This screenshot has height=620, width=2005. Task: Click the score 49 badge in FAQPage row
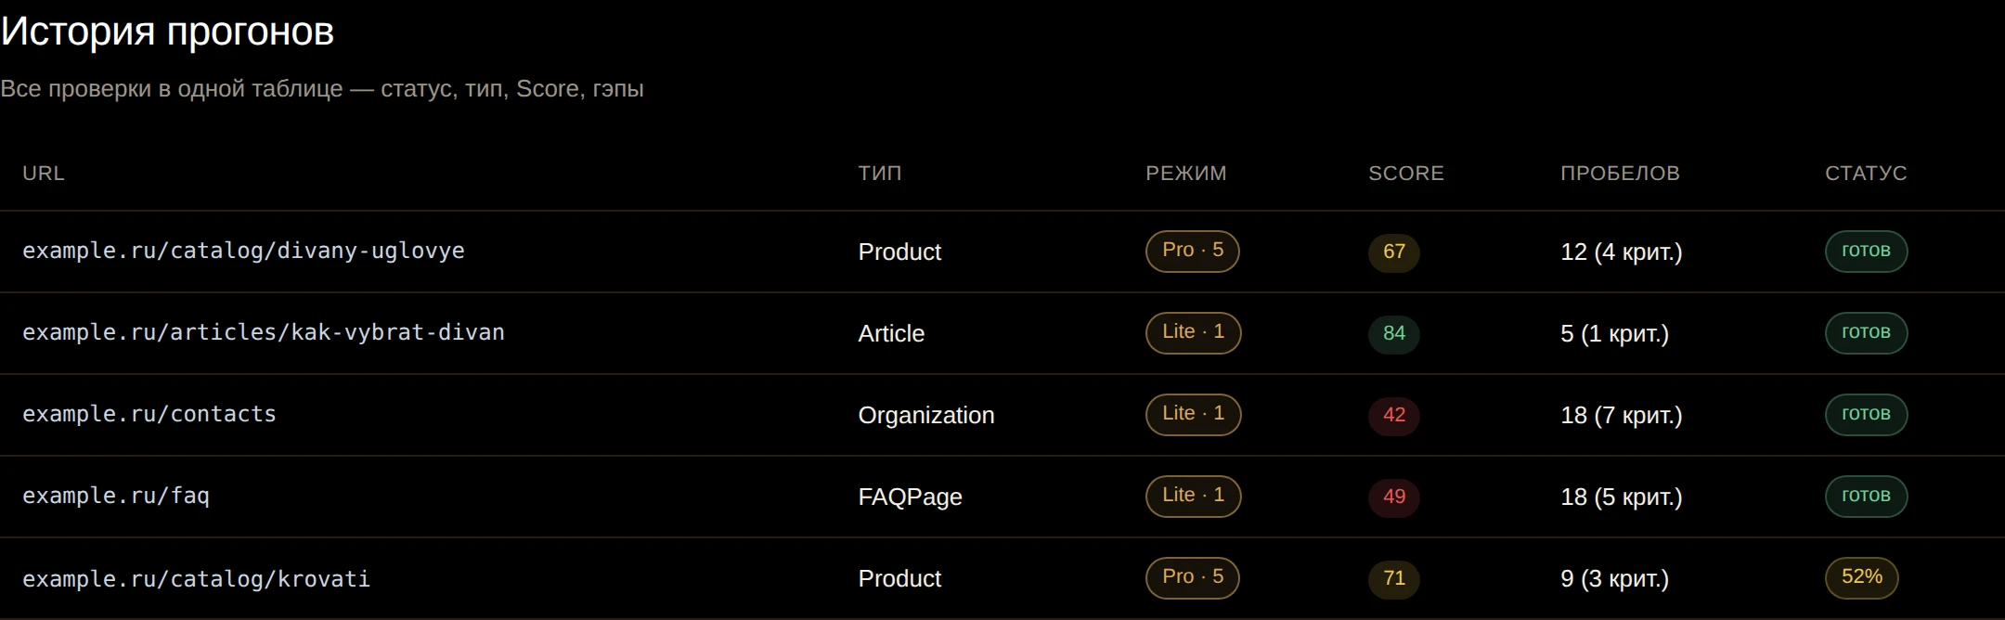click(x=1394, y=497)
